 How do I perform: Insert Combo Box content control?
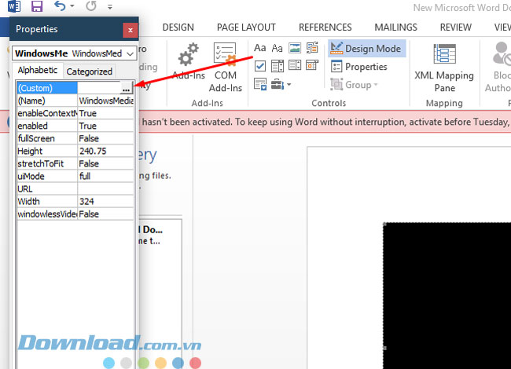click(278, 66)
